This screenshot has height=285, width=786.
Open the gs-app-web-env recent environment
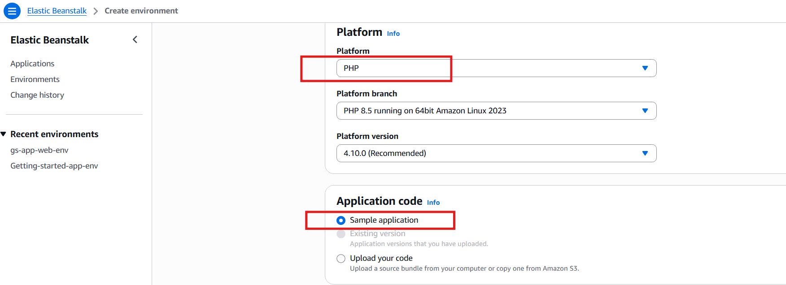39,150
